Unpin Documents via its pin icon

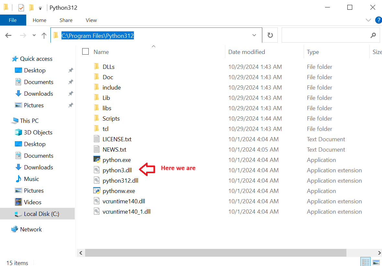coord(71,82)
